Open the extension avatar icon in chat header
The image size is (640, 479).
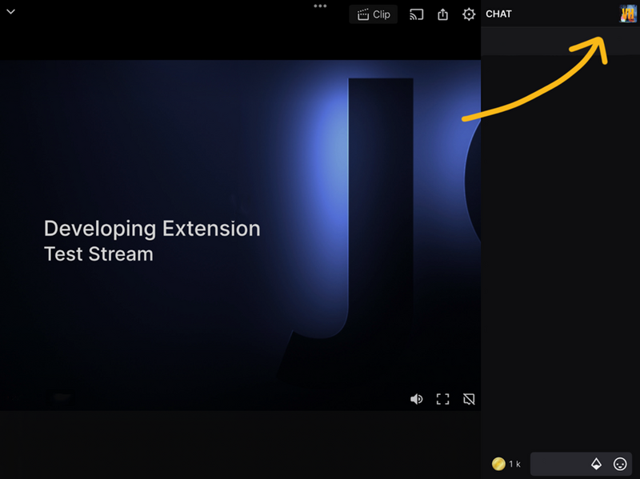[628, 14]
